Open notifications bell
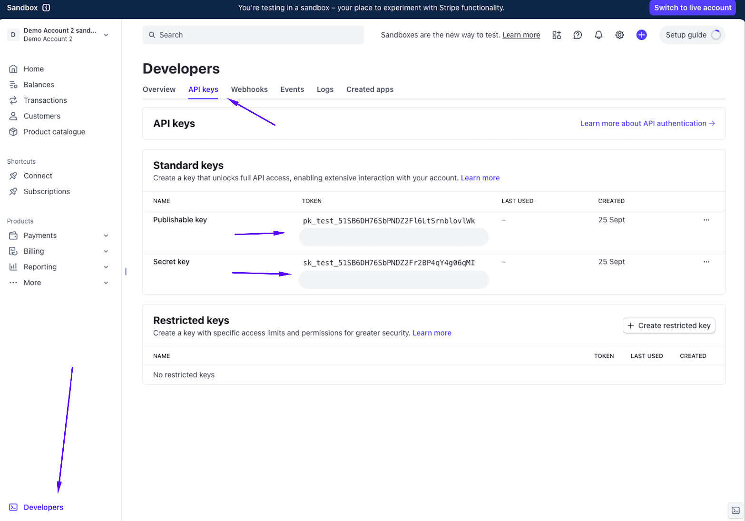The image size is (745, 521). coord(598,35)
